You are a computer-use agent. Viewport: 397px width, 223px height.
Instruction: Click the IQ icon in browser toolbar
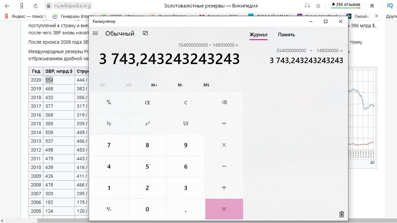click(x=390, y=6)
